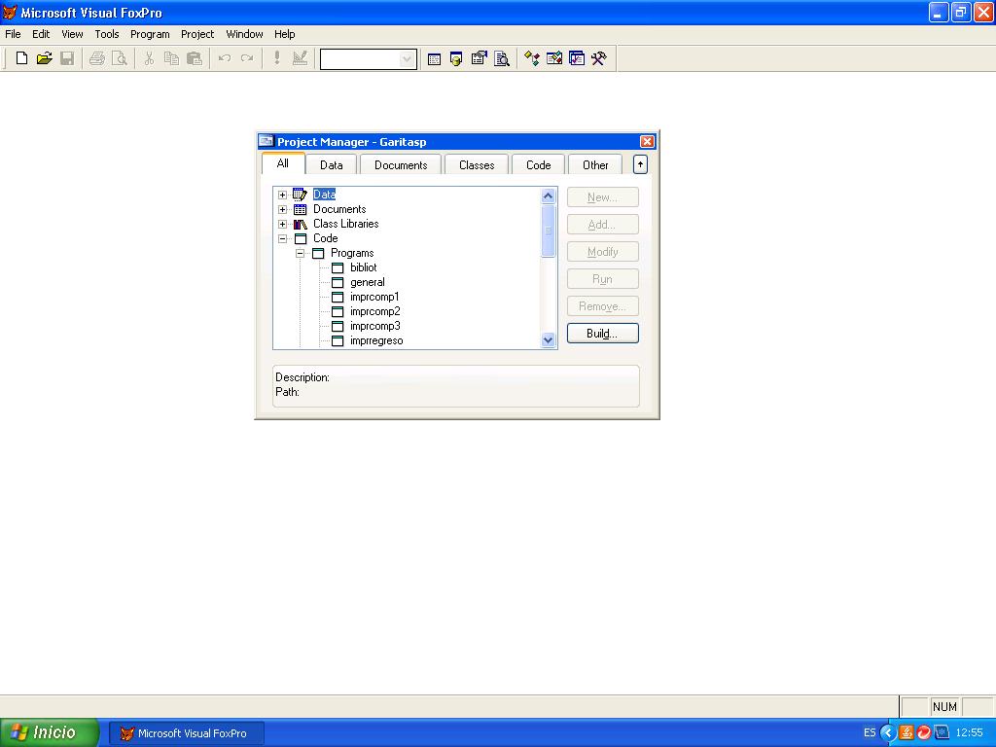Switch to the Other tab
This screenshot has width=996, height=747.
[596, 165]
